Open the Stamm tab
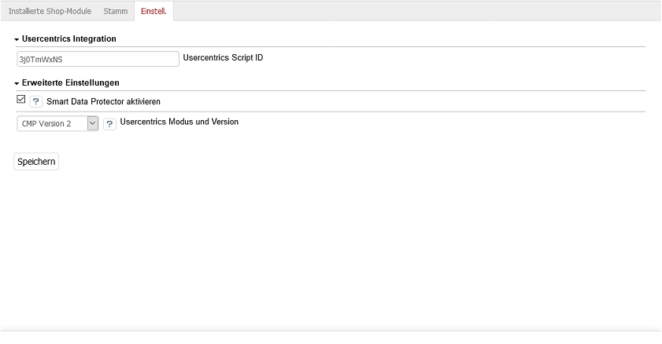 (116, 12)
